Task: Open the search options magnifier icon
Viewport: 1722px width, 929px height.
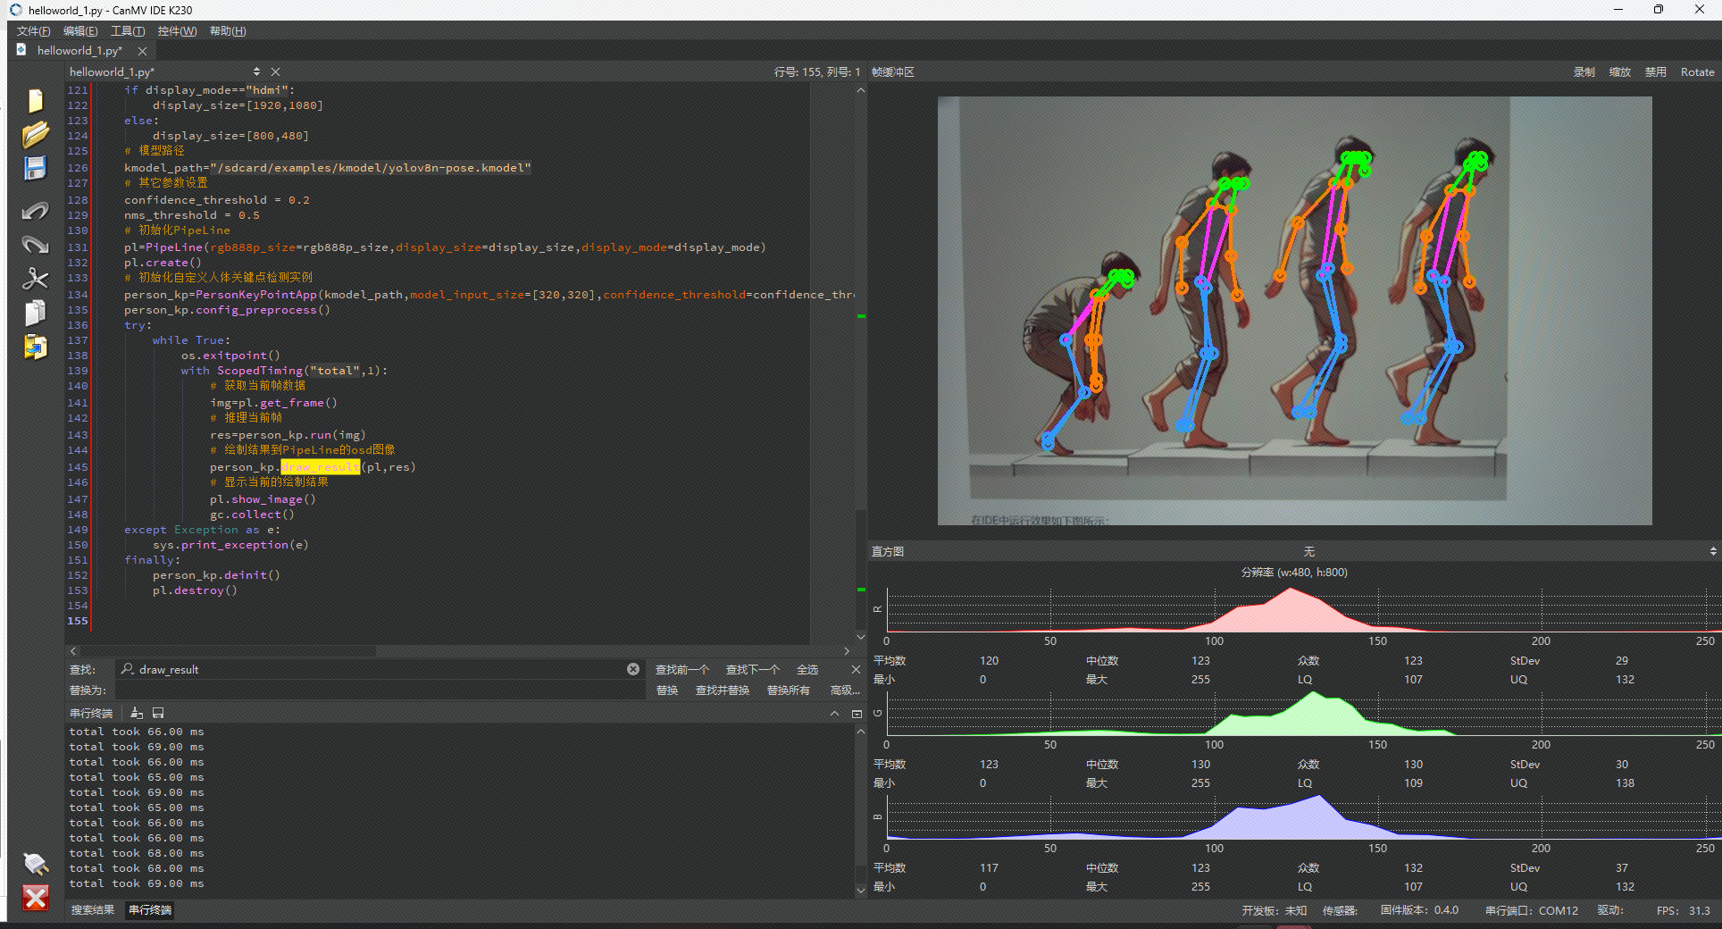Action: click(x=128, y=669)
